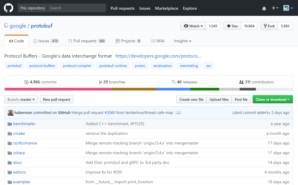The width and height of the screenshot is (298, 185).
Task: View the 29 branches
Action: pos(112,82)
